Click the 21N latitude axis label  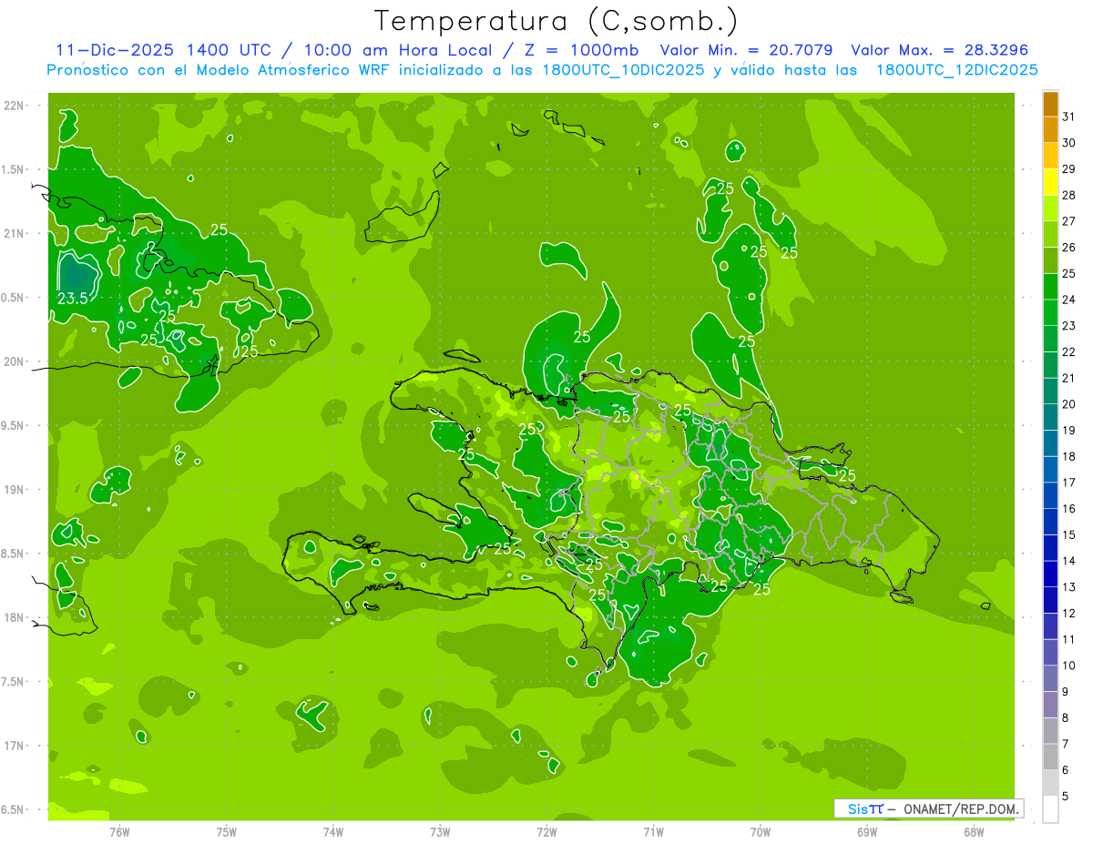point(14,233)
